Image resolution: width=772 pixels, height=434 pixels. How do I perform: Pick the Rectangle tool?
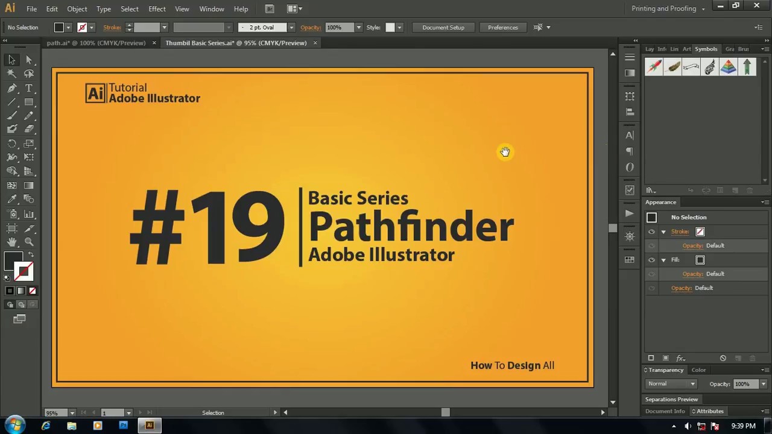click(29, 102)
